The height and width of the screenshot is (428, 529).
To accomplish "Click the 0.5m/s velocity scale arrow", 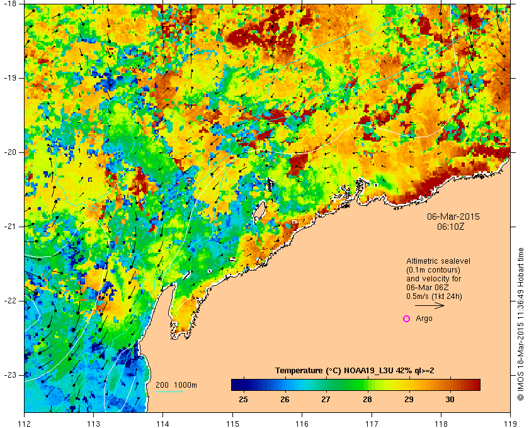I will (x=429, y=306).
